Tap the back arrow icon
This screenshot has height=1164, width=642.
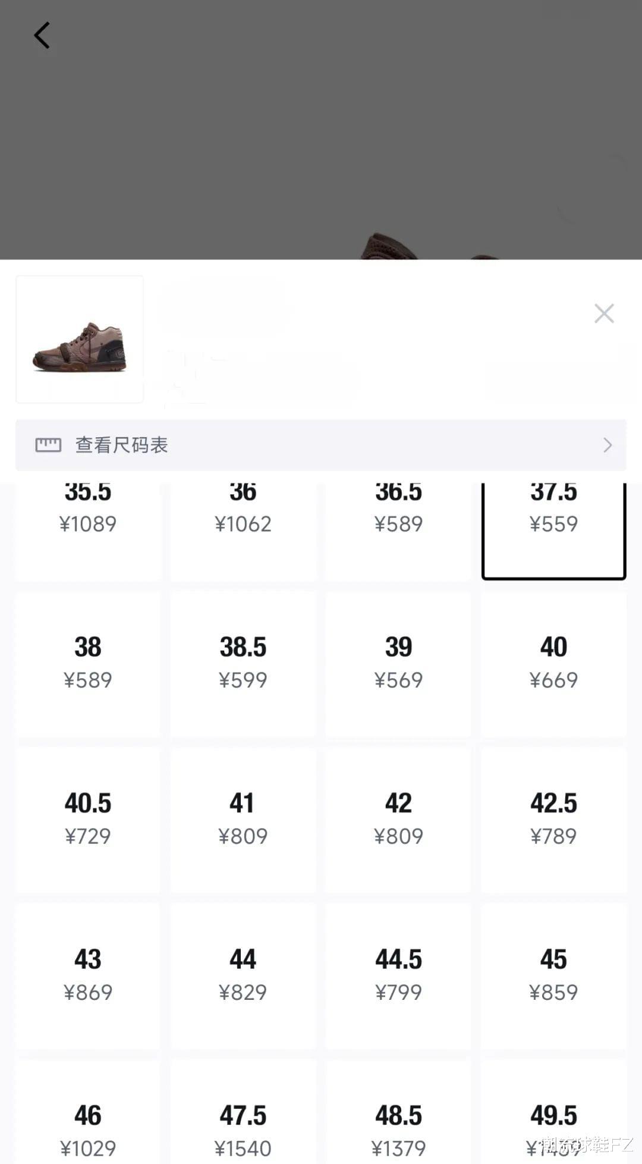point(42,36)
